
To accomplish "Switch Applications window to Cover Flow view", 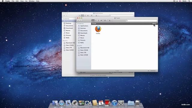I will coord(88,16).
